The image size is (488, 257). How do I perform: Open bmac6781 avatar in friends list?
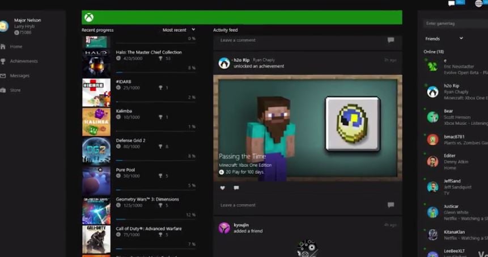coord(432,140)
